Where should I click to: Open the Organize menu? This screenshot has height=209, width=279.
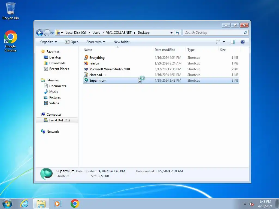pyautogui.click(x=48, y=42)
